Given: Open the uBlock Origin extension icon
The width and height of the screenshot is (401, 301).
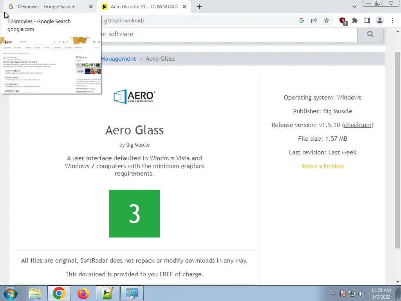Looking at the screenshot, I should pos(343,21).
